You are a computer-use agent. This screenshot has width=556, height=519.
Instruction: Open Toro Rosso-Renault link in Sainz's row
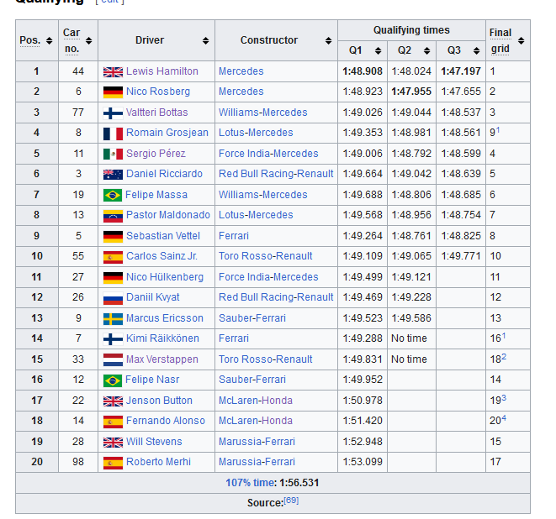tap(266, 256)
